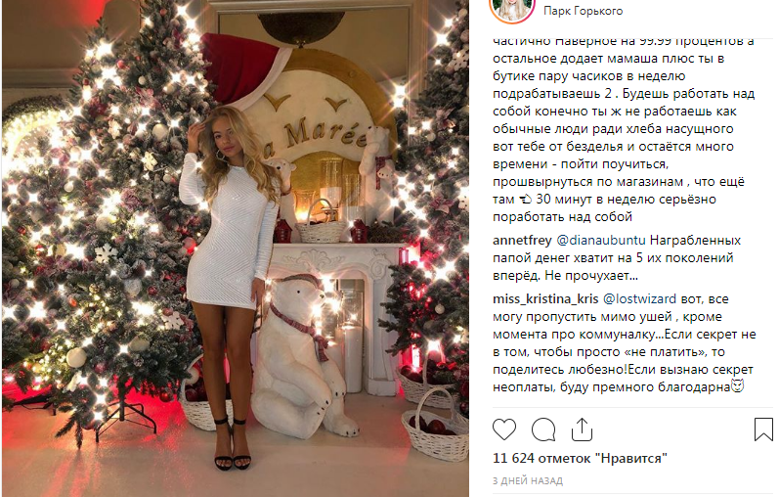
Task: Click the comment text about 'коммуналку'
Action: [625, 335]
